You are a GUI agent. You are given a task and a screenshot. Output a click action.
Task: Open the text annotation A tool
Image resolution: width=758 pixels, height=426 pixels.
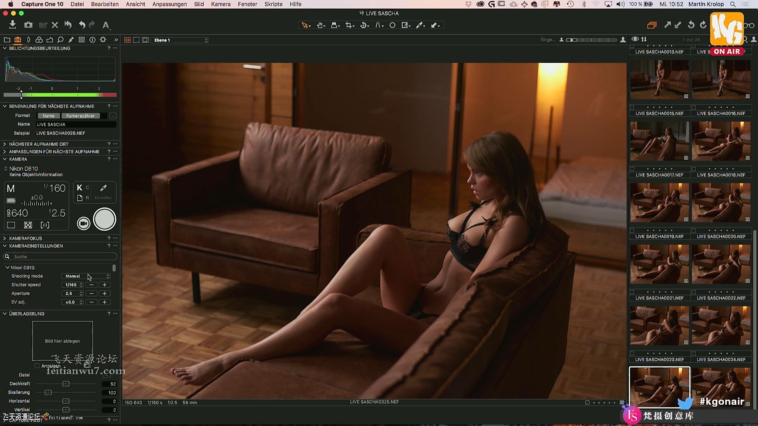click(x=106, y=25)
